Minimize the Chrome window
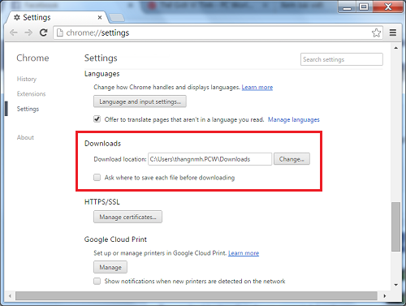Image resolution: width=406 pixels, height=306 pixels. point(348,7)
